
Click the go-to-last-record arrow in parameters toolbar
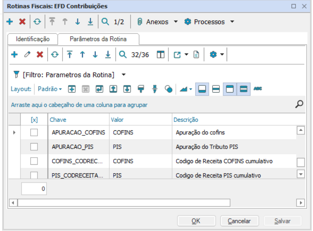108,54
